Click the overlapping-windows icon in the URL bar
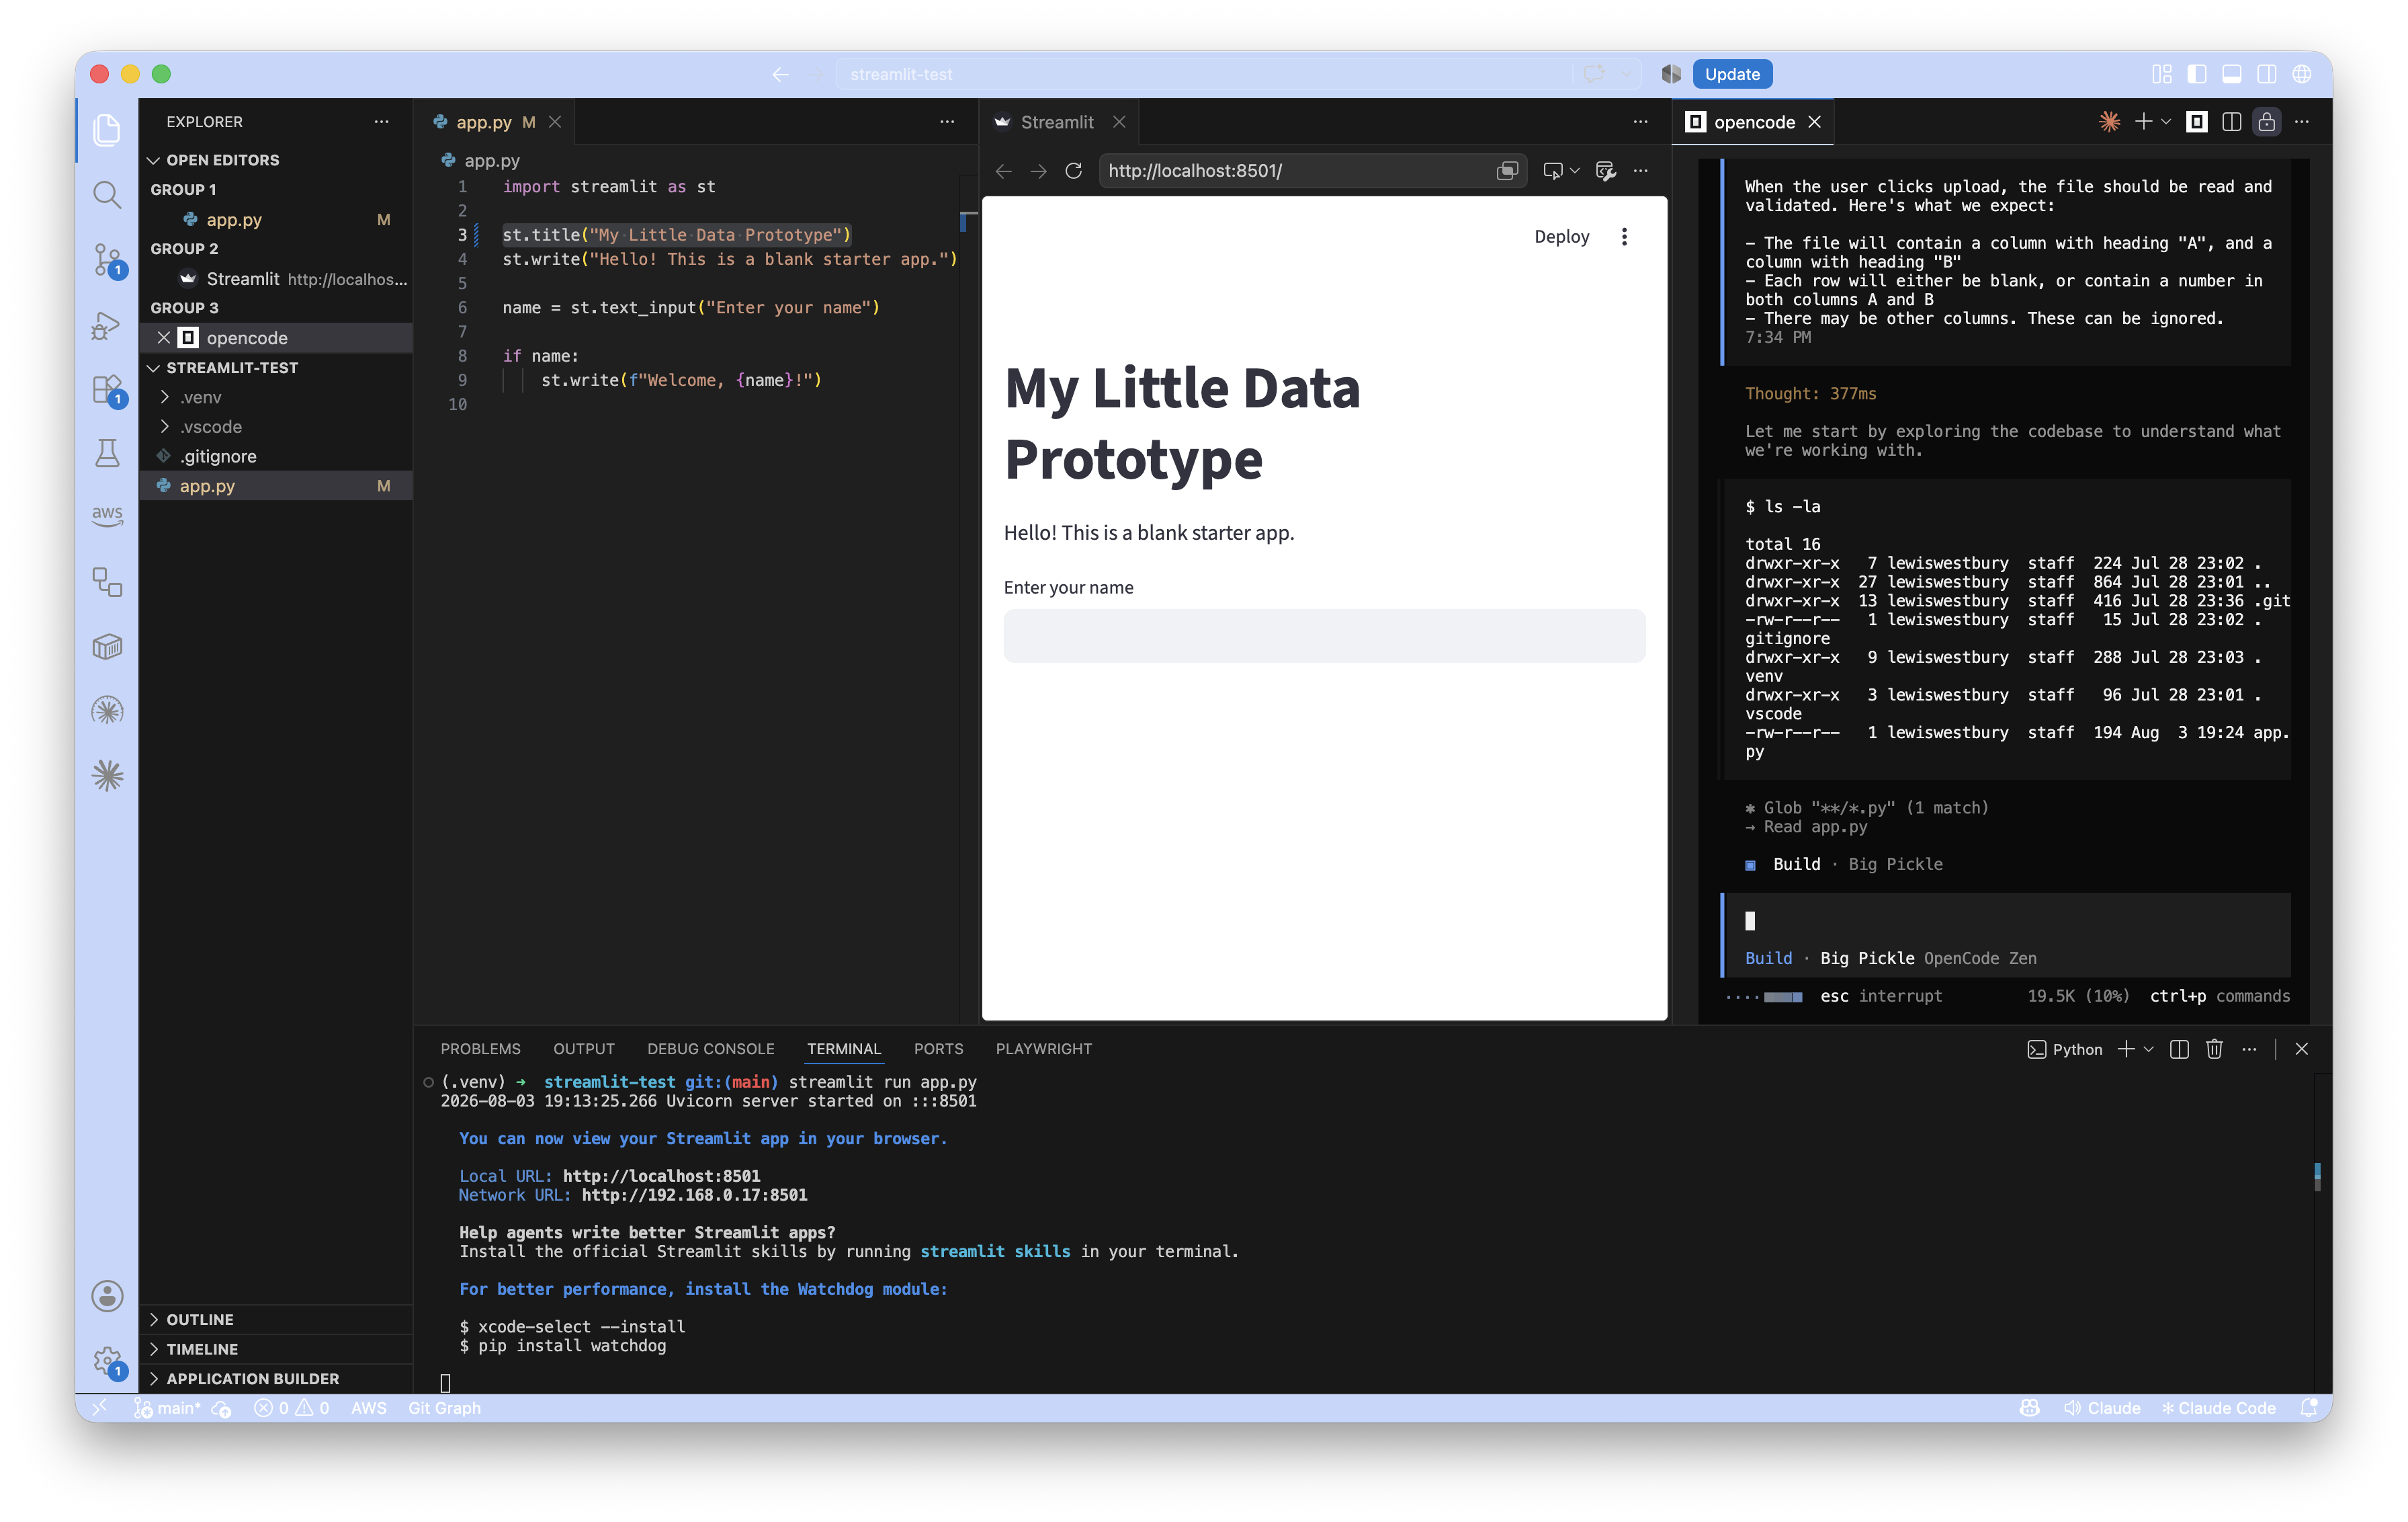 click(1507, 171)
